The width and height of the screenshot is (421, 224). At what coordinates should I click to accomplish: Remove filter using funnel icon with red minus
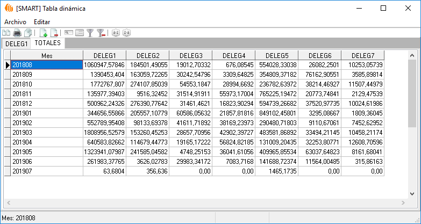(101, 33)
